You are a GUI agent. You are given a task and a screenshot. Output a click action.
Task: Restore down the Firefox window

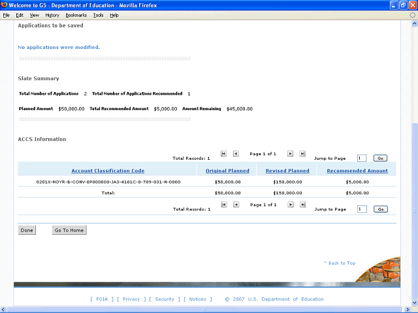(x=404, y=5)
